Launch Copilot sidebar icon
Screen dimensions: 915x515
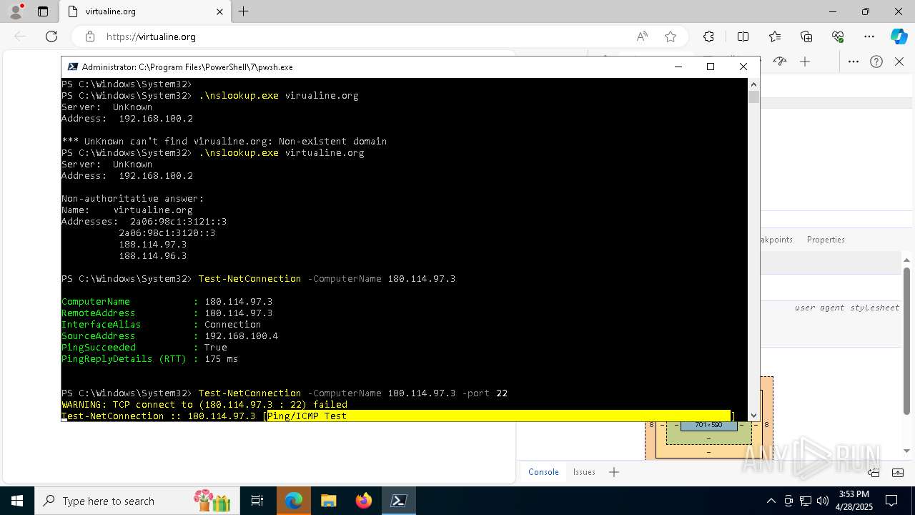[x=899, y=36]
